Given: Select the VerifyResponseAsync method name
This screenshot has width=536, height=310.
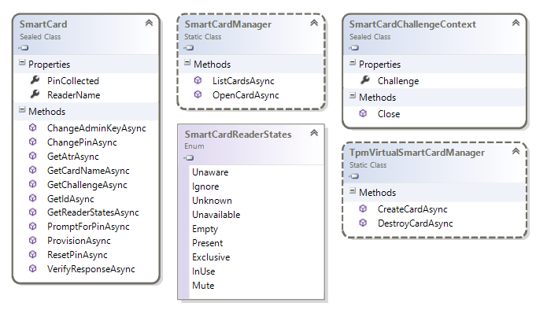Looking at the screenshot, I should point(91,269).
